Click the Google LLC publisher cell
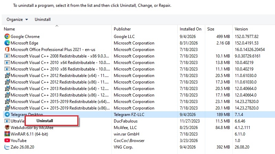Image resolution: width=275 pixels, height=154 pixels. [124, 37]
